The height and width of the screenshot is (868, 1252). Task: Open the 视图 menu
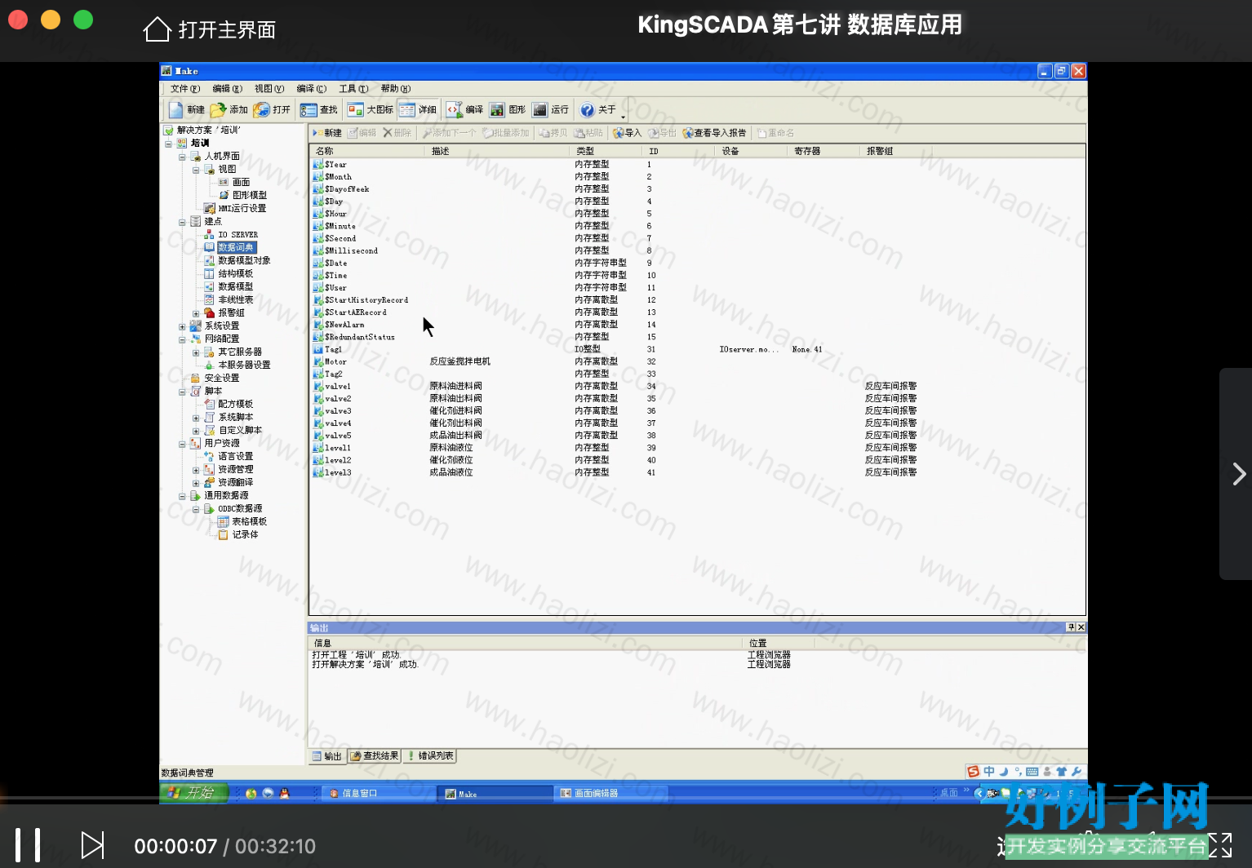click(x=269, y=89)
